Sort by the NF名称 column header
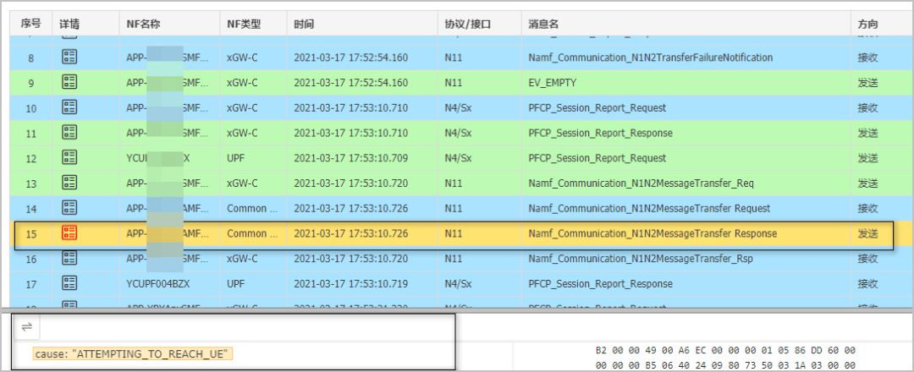The image size is (914, 372). pos(143,24)
